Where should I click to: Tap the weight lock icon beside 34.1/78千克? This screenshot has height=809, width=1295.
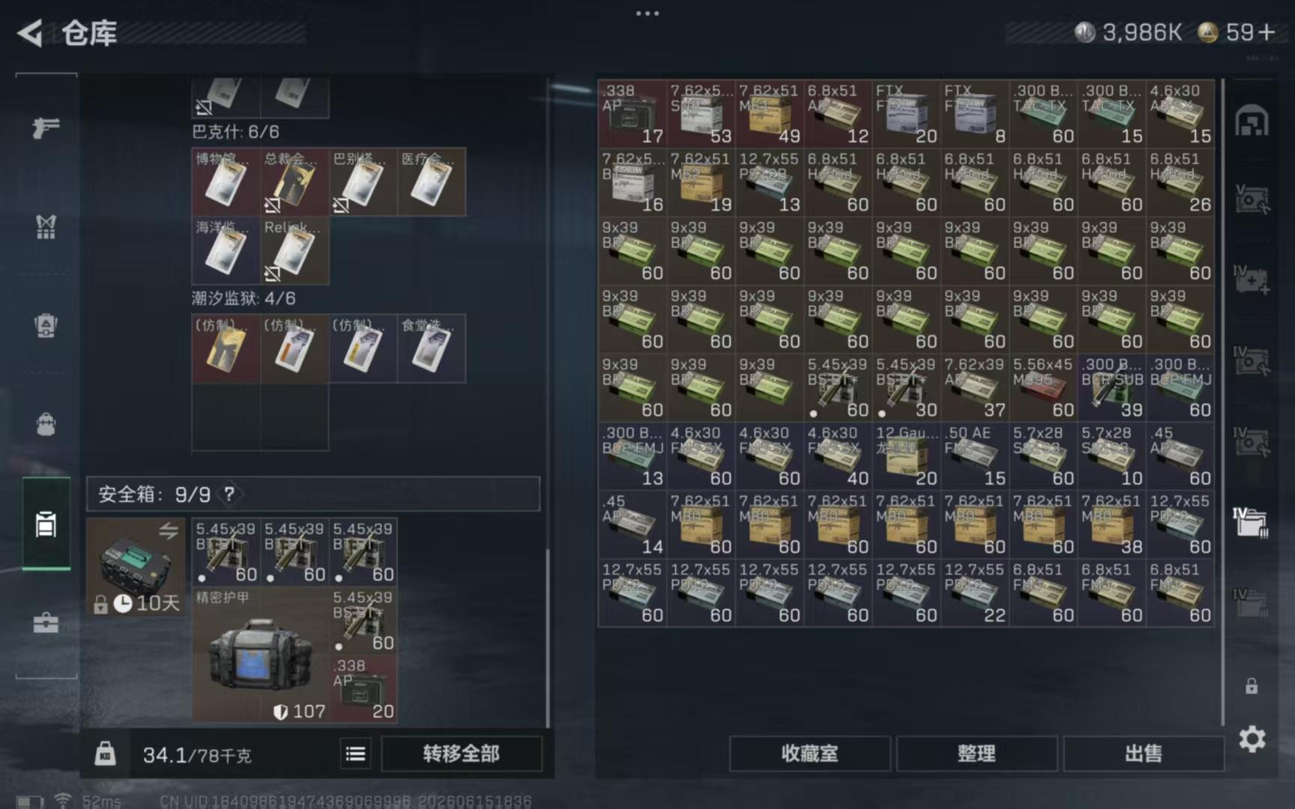click(x=105, y=753)
